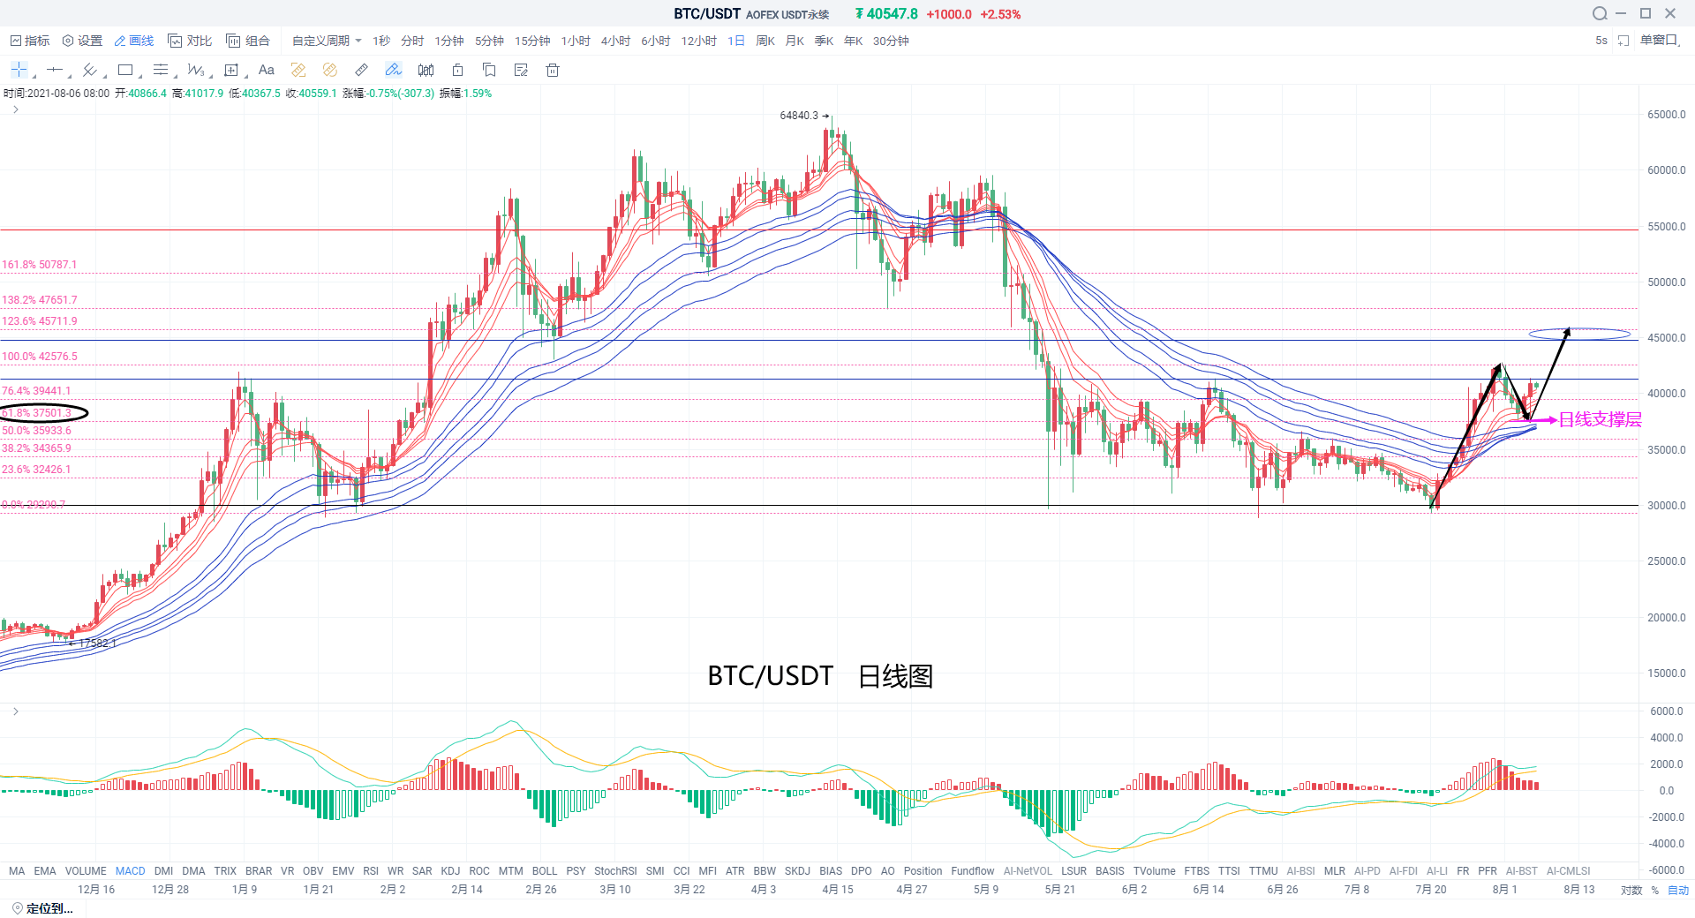Screen dimensions: 1695x918
Task: Toggle the 画线 drawing toolbar
Action: point(133,41)
